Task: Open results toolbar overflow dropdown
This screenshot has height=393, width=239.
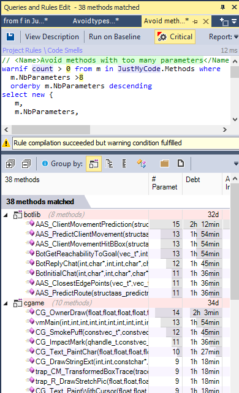Action: [236, 164]
